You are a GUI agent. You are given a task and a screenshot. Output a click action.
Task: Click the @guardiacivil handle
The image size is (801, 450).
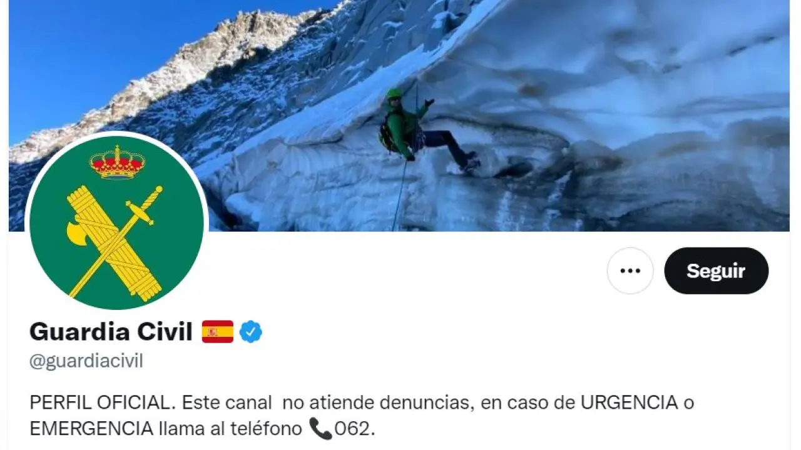coord(86,361)
